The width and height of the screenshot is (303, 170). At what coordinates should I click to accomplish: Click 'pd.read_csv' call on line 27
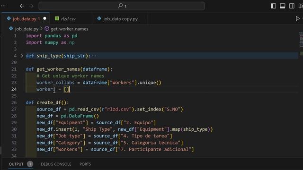[x=84, y=109]
